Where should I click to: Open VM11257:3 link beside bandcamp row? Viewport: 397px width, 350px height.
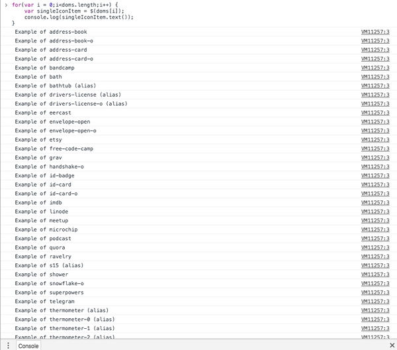[375, 67]
